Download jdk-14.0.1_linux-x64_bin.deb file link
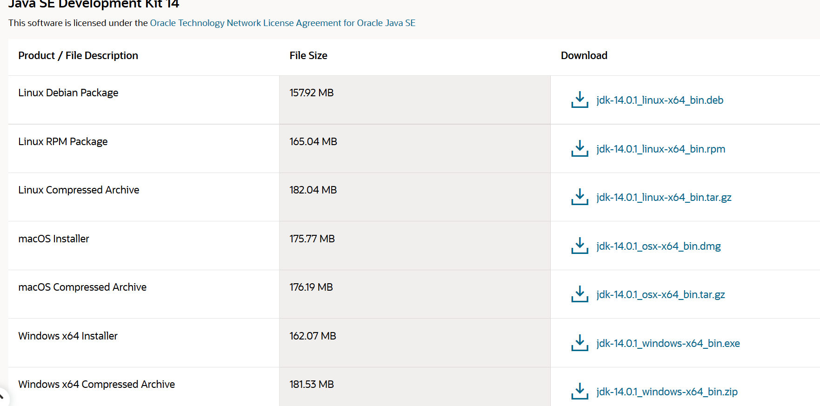Image resolution: width=820 pixels, height=406 pixels. pos(660,100)
